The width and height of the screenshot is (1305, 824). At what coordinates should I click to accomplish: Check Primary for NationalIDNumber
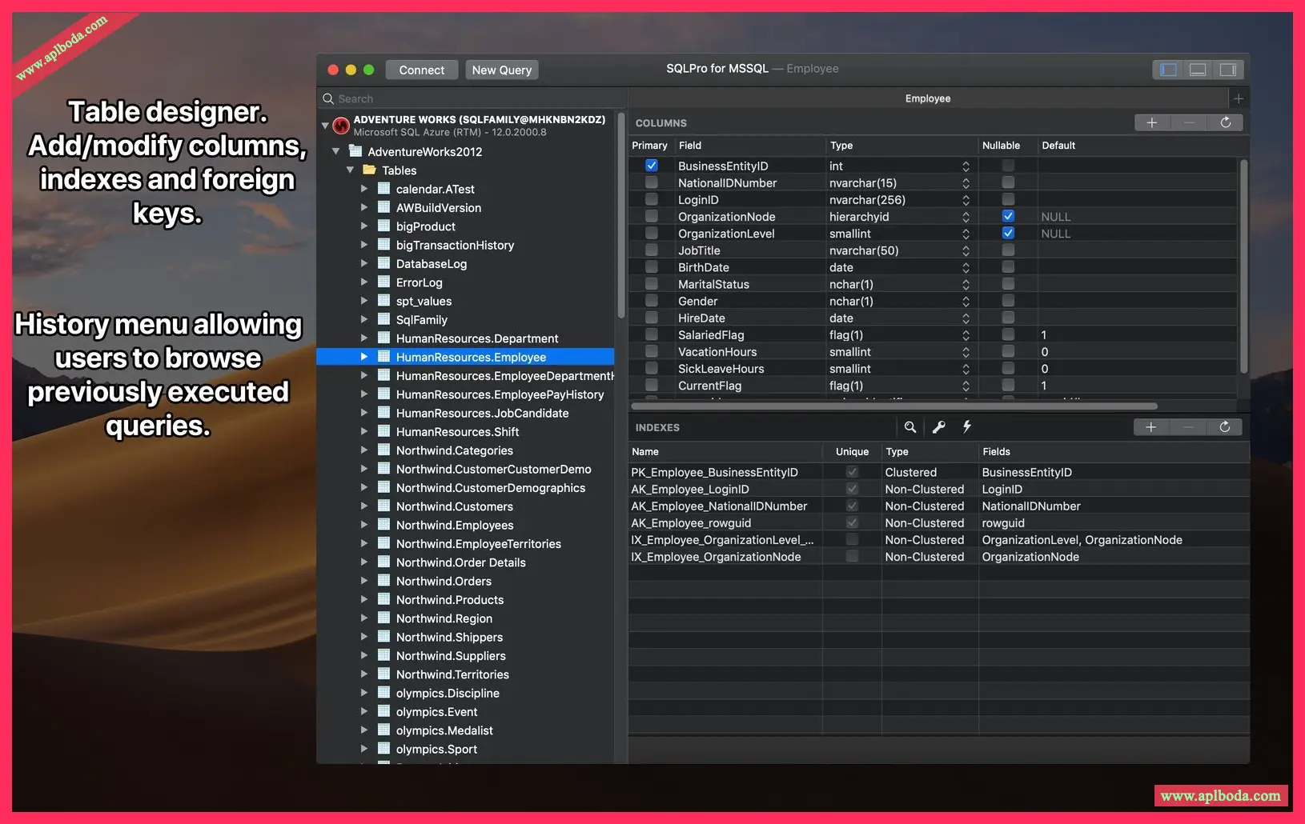(652, 182)
